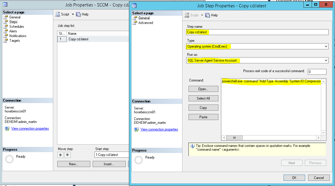Click command box scroll up arrow
The width and height of the screenshot is (335, 186).
click(x=324, y=81)
